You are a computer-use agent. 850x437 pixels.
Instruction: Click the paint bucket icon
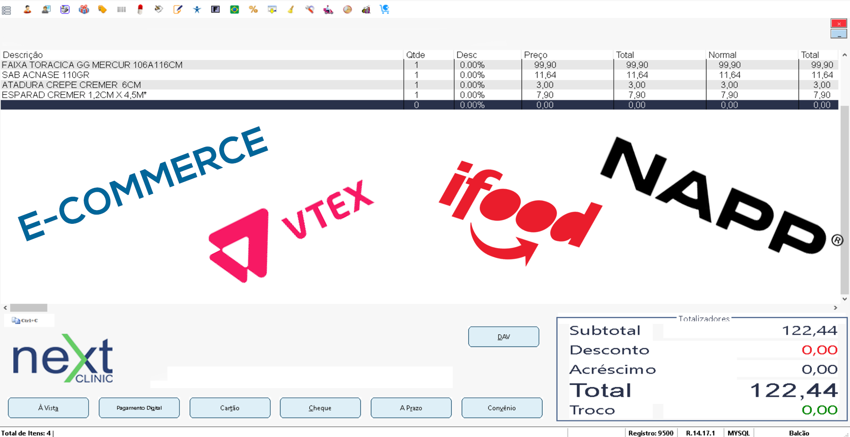click(159, 9)
